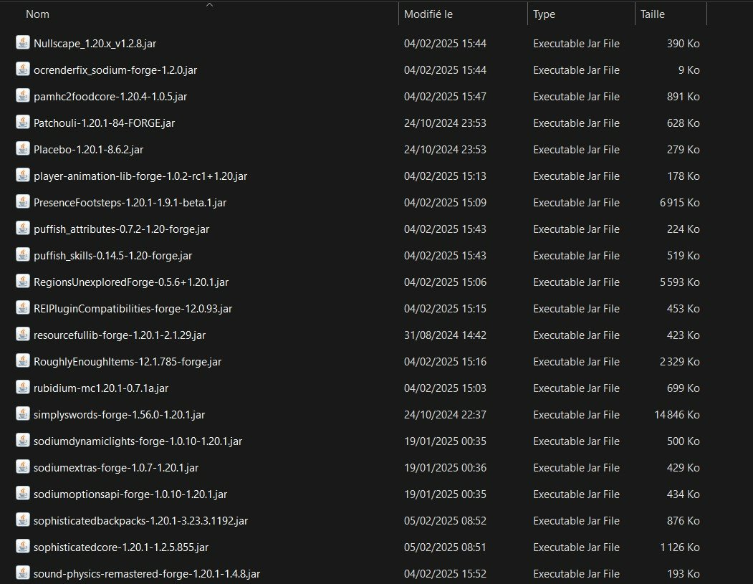The image size is (753, 584).
Task: Click the 14 846 Ko size of simplyswords
Action: click(x=676, y=414)
